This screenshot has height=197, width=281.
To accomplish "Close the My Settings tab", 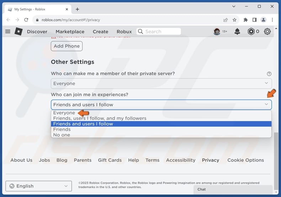I will coord(67,9).
